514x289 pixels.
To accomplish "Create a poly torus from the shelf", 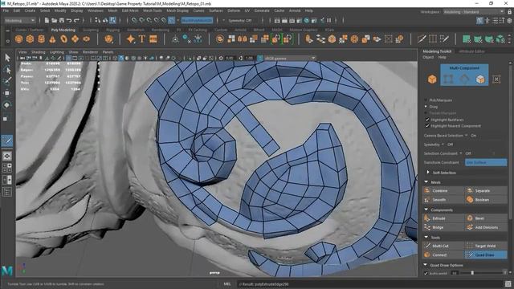I will (64, 39).
